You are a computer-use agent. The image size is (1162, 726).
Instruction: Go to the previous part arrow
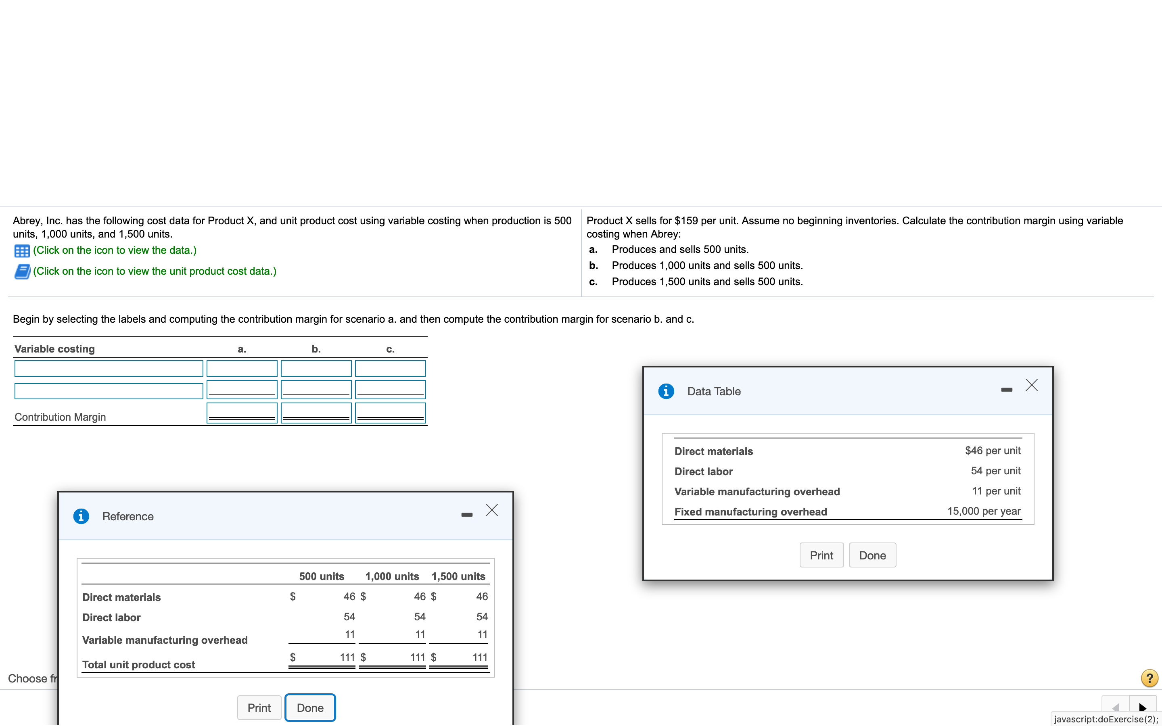(1116, 707)
